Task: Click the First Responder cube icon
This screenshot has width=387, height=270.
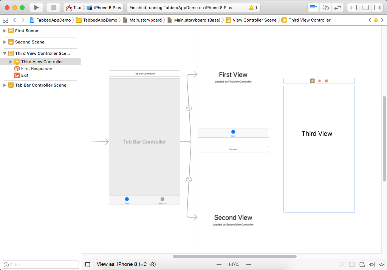Action: [x=17, y=68]
